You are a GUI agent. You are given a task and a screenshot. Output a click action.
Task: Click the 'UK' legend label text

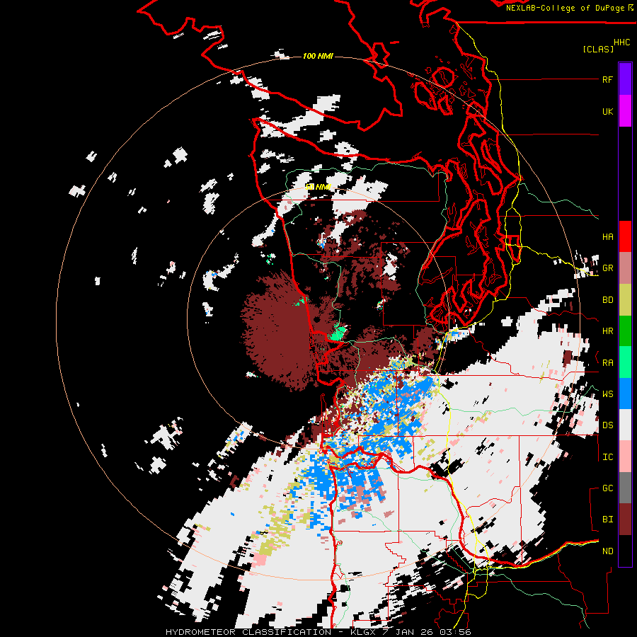[607, 111]
